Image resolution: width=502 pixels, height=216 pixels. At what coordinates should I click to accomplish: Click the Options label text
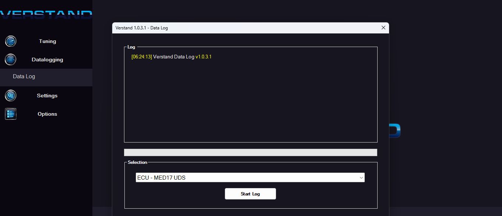pos(47,114)
